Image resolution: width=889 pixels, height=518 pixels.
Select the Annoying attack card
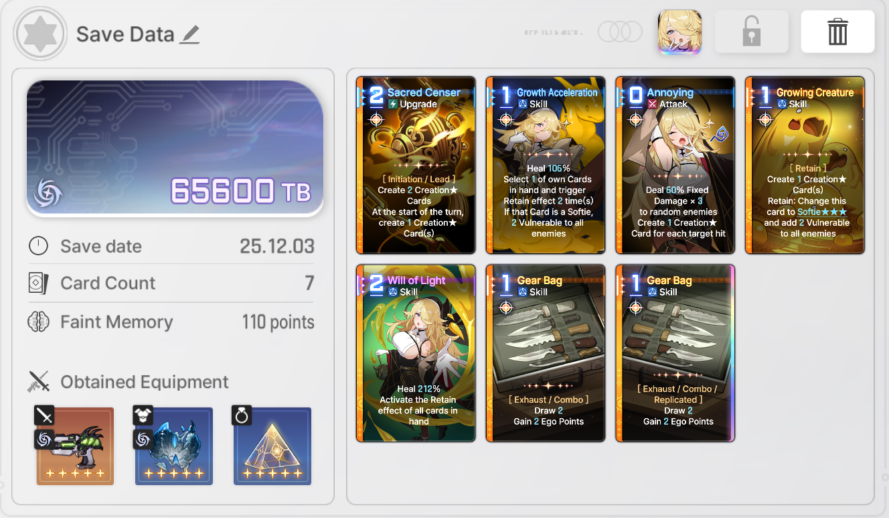pos(675,165)
